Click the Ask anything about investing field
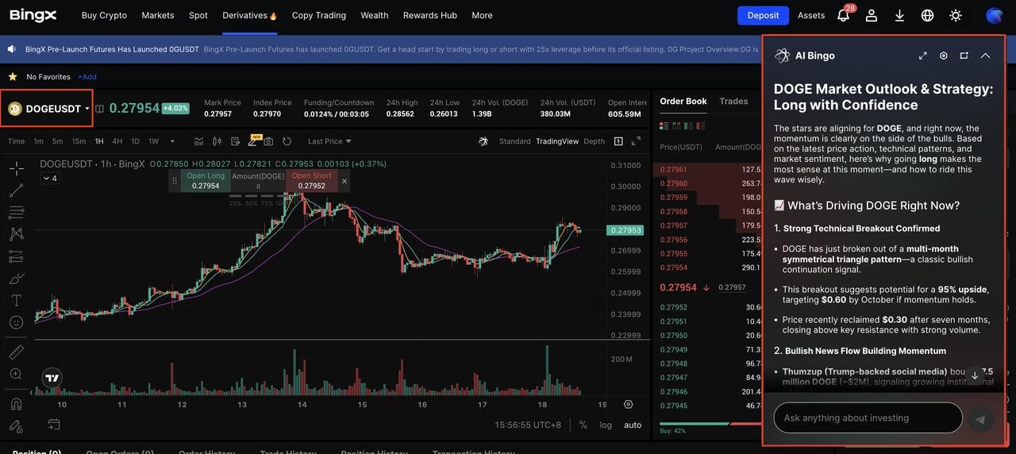The height and width of the screenshot is (454, 1016). [868, 417]
